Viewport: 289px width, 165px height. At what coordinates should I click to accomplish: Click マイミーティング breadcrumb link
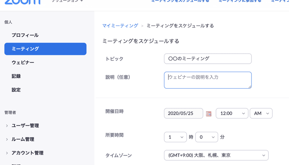click(x=120, y=26)
